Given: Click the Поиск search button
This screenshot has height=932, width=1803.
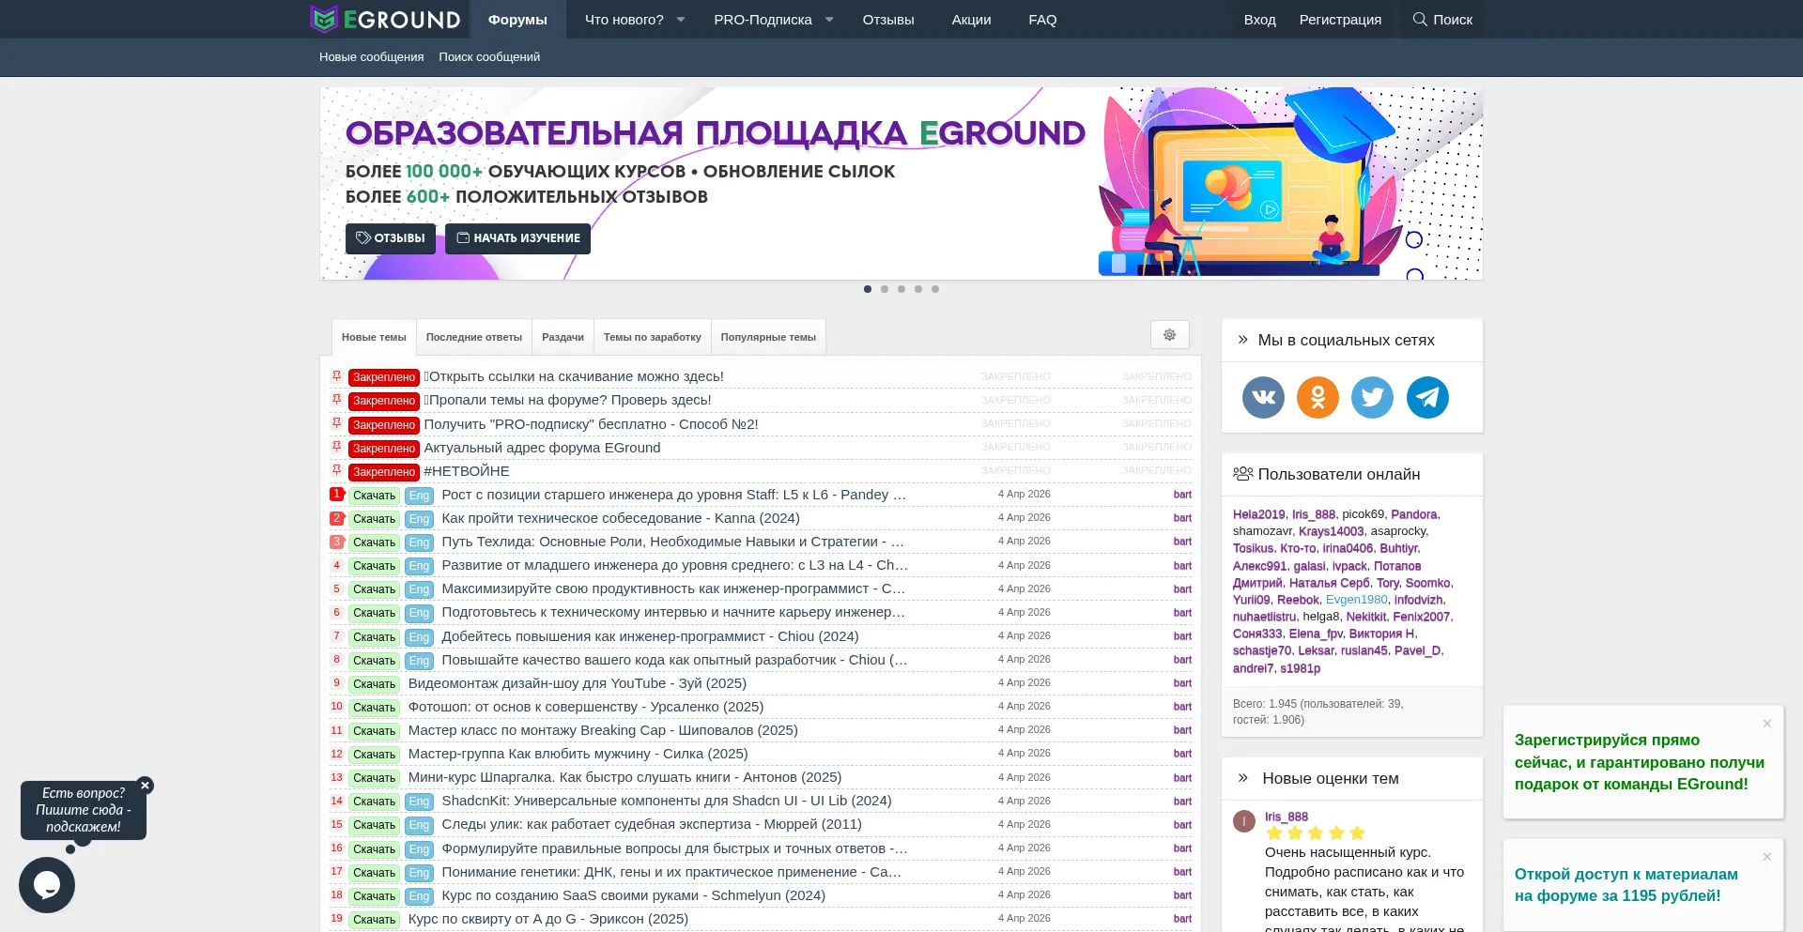Looking at the screenshot, I should pyautogui.click(x=1442, y=20).
